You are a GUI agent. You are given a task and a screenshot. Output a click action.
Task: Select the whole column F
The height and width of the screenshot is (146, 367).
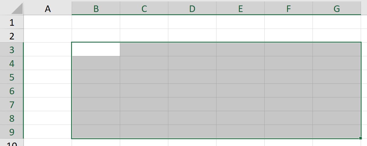[288, 9]
